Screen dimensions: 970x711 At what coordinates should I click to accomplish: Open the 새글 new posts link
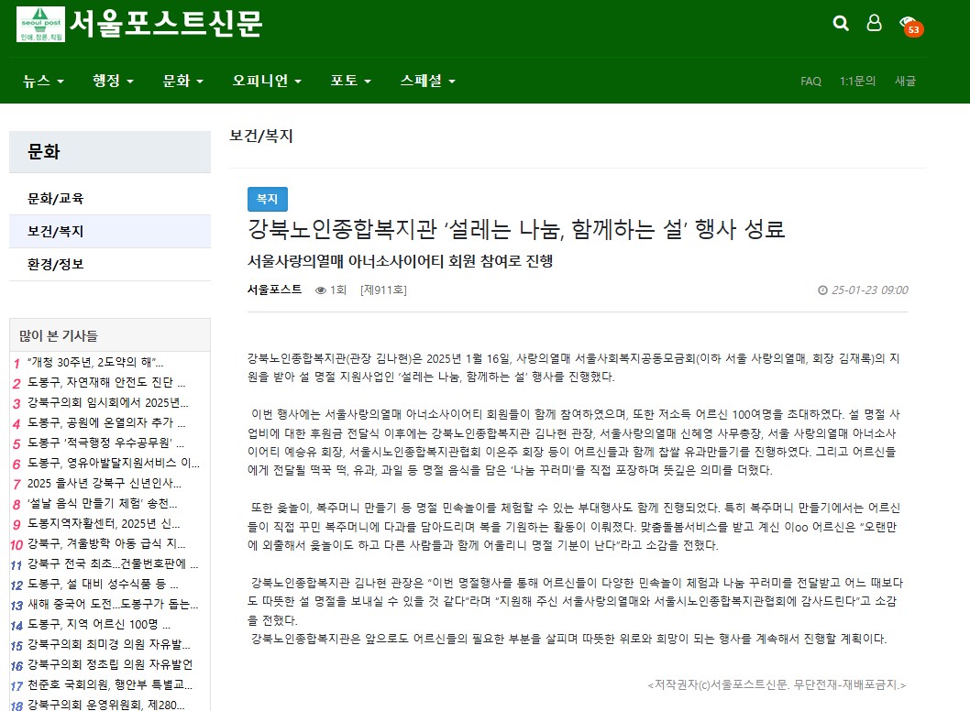click(905, 82)
